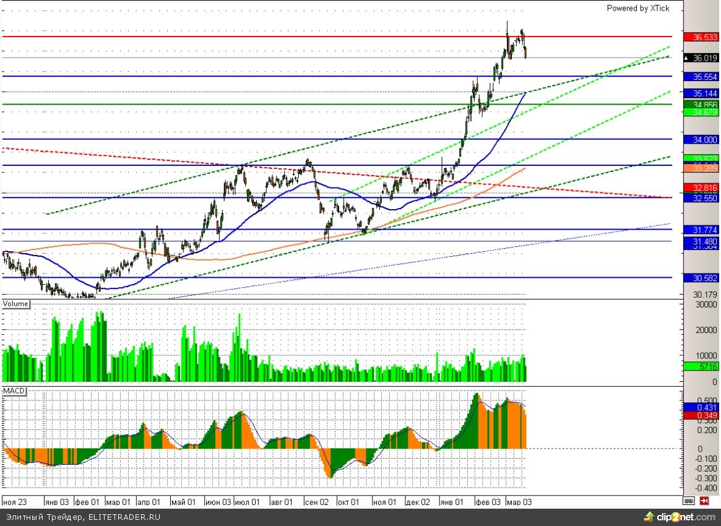Select the 'ноя 23' date axis label
This screenshot has width=721, height=526.
tap(15, 502)
